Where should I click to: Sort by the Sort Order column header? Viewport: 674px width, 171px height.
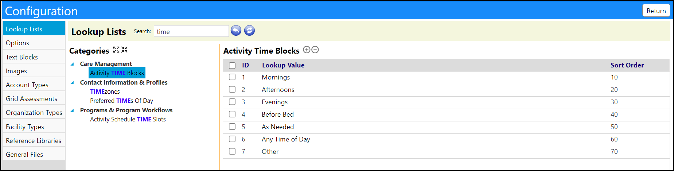tap(627, 65)
